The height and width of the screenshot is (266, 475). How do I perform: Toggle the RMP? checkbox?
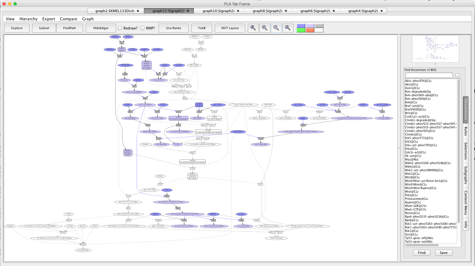pyautogui.click(x=142, y=28)
